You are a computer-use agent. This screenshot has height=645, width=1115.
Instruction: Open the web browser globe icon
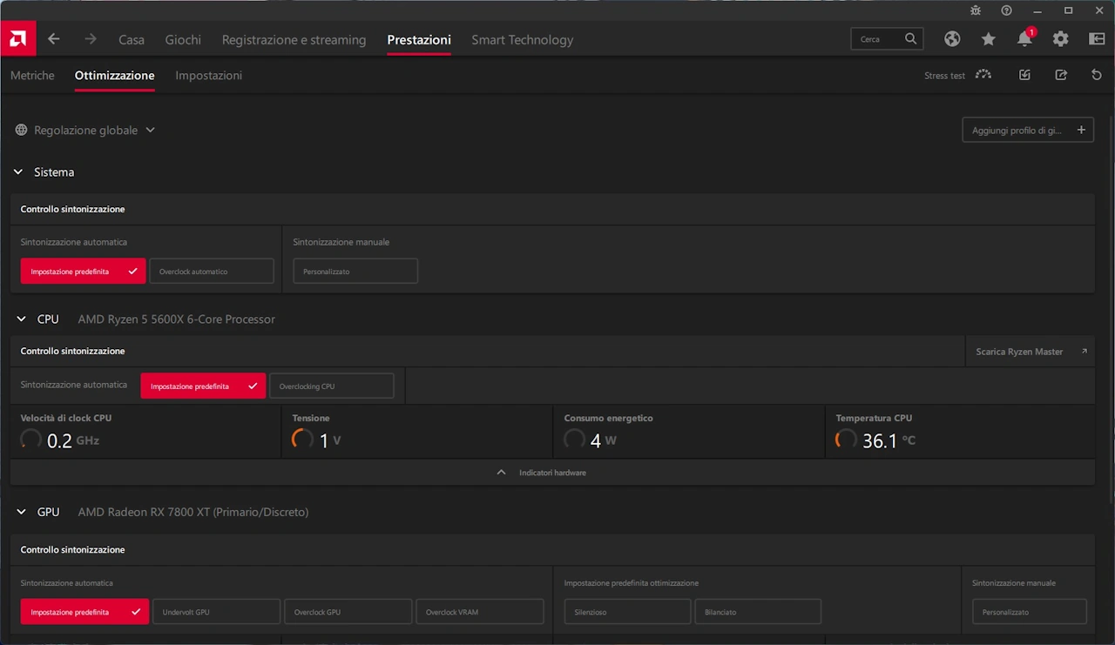click(x=952, y=39)
